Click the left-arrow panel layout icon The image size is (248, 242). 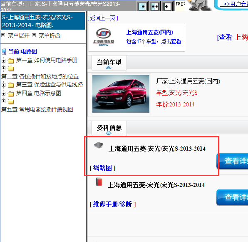[x=167, y=7]
